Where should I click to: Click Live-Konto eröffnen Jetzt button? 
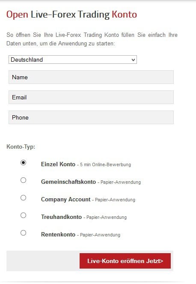pos(125,261)
